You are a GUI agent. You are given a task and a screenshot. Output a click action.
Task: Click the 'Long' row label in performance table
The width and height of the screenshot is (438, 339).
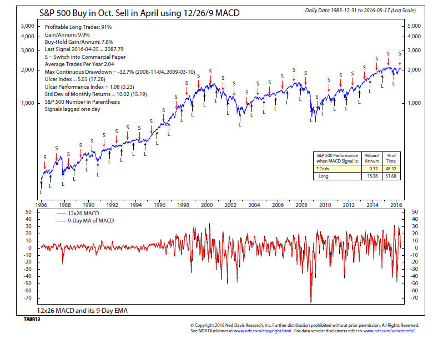(324, 176)
